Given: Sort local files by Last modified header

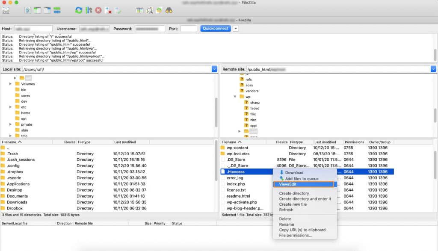Looking at the screenshot, I should coord(131,142).
